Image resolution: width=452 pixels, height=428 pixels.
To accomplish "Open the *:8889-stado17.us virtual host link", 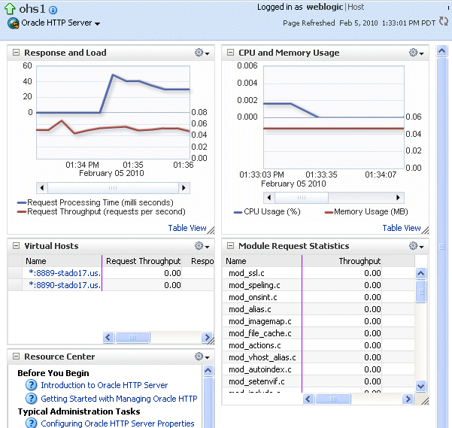I will 64,273.
